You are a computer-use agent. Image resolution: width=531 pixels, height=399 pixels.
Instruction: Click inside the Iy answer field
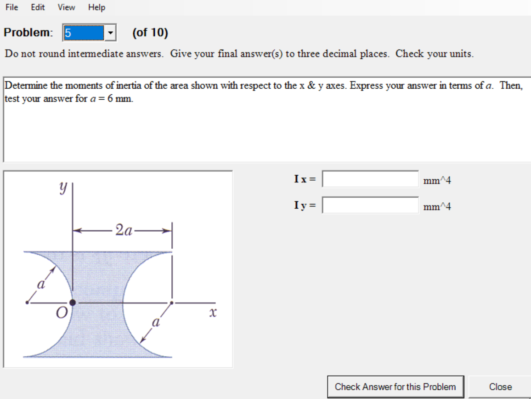pyautogui.click(x=370, y=205)
